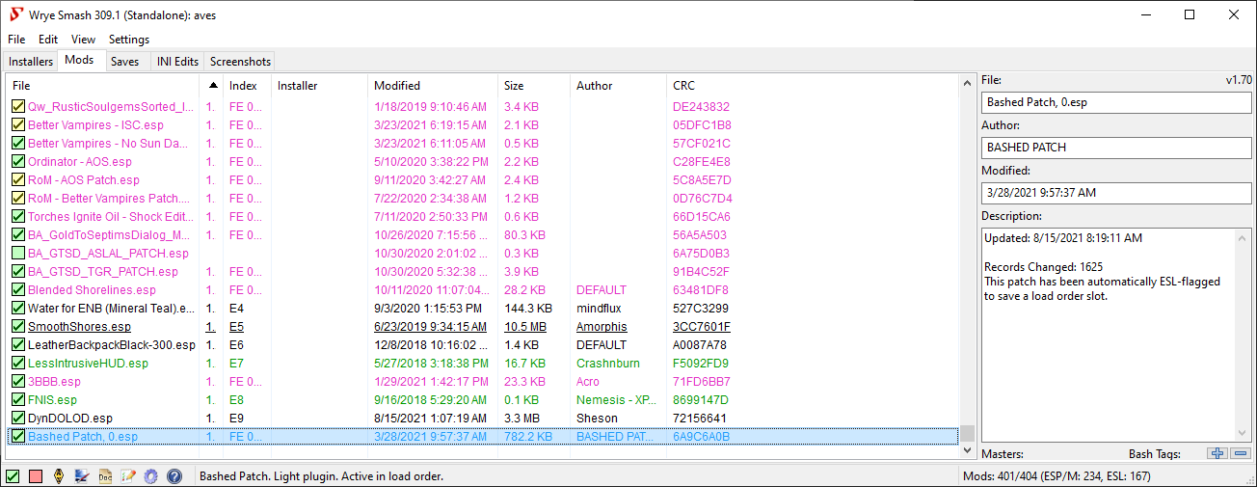Remove a Bash tag with the minus button
Viewport: 1257px width, 487px height.
pos(1240,453)
